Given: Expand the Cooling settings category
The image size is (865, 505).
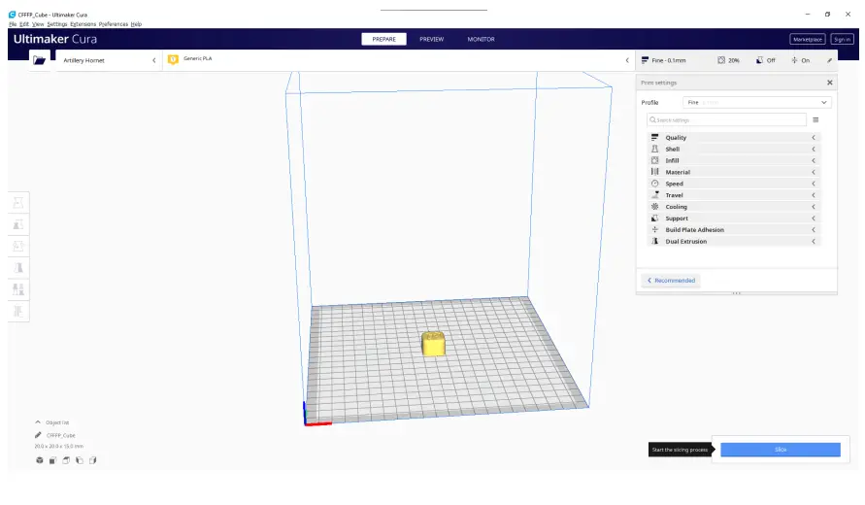Looking at the screenshot, I should coord(734,207).
